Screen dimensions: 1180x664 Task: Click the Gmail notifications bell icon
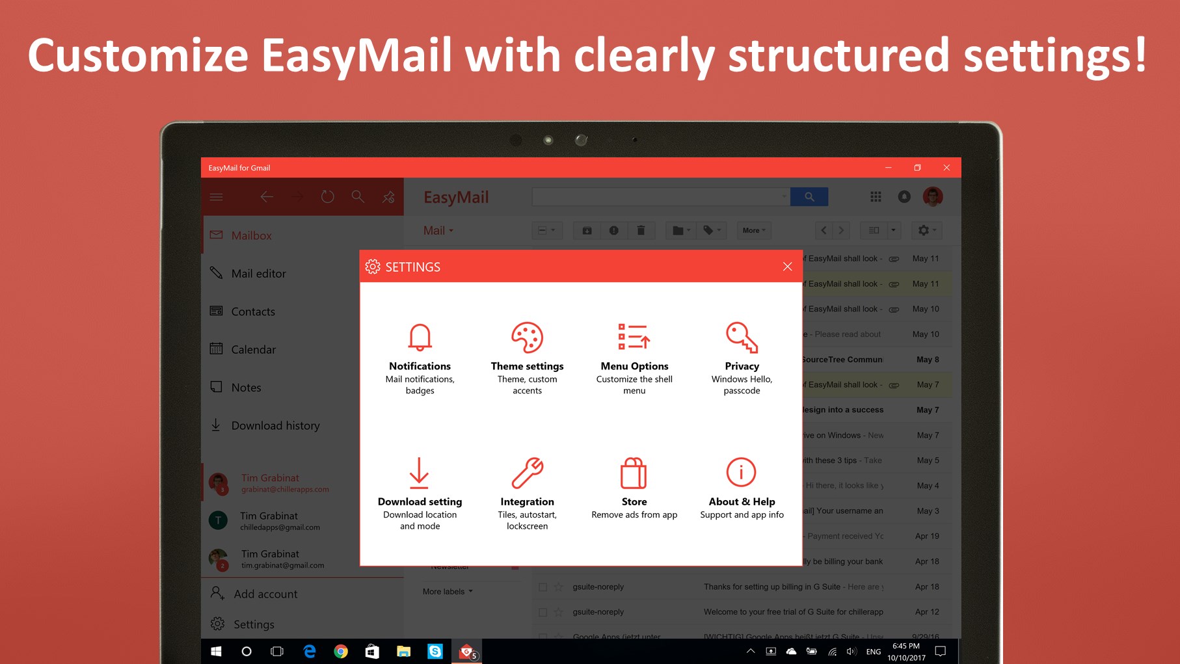point(904,196)
